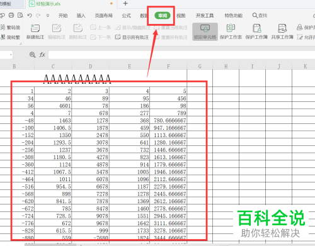Select column F header
Viewport: 315px width, 246px height.
click(x=168, y=67)
